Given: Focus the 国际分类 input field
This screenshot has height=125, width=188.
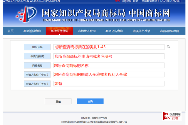Looking at the screenshot, I should [109, 47].
